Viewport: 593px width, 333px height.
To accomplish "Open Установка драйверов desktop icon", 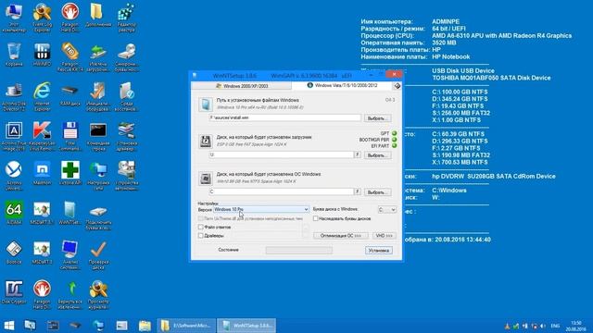I will click(x=126, y=136).
